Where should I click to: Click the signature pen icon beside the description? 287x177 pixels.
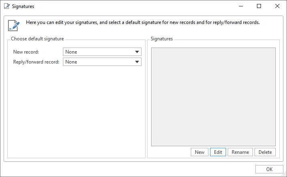[x=14, y=25]
